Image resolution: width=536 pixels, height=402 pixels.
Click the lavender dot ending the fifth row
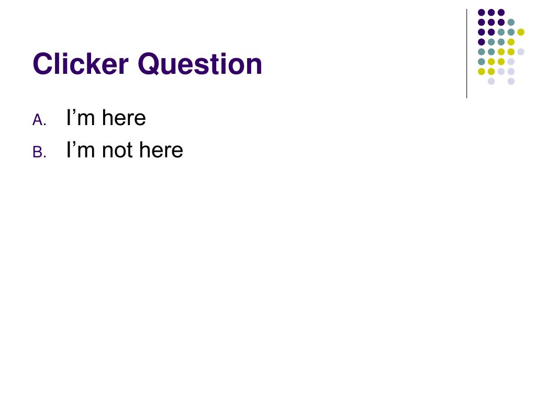[521, 52]
